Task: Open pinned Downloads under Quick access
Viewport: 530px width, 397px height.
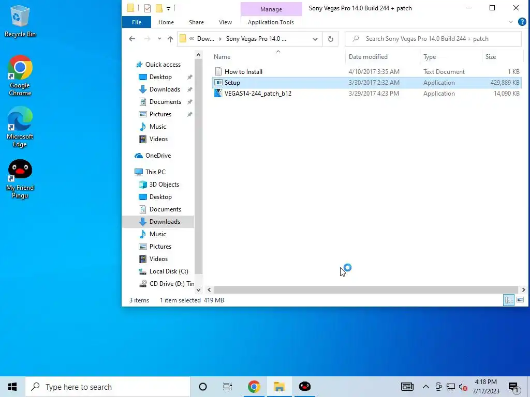Action: coord(165,89)
